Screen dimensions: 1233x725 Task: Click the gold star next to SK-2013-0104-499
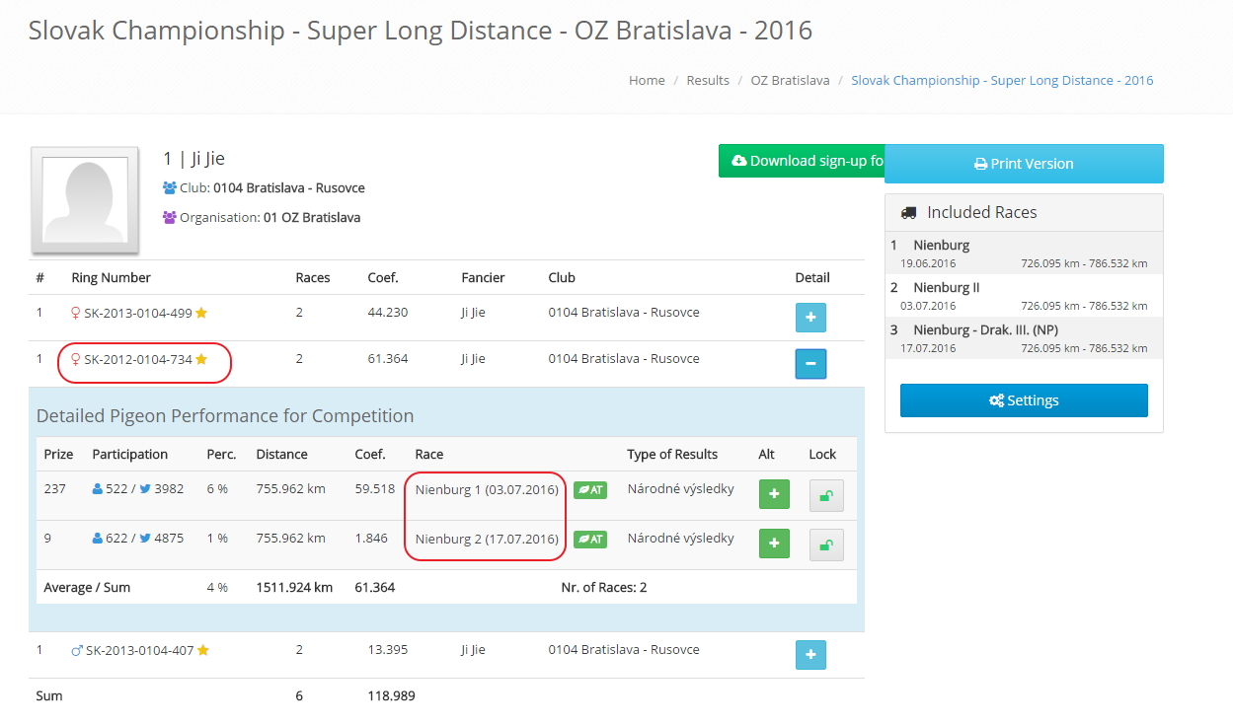pyautogui.click(x=201, y=313)
